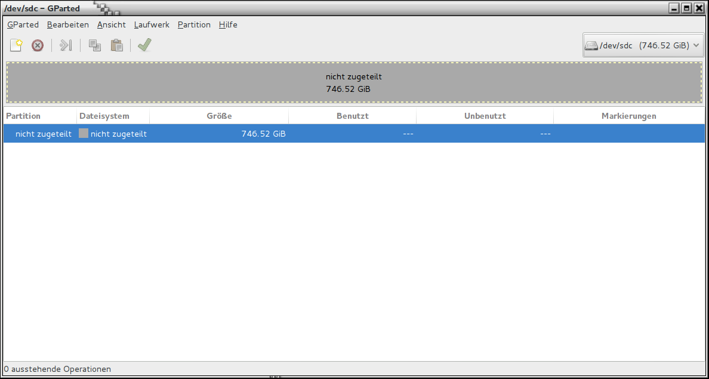Image resolution: width=709 pixels, height=379 pixels.
Task: Select the unallocated 746.52 GiB disk graphic
Action: 354,83
